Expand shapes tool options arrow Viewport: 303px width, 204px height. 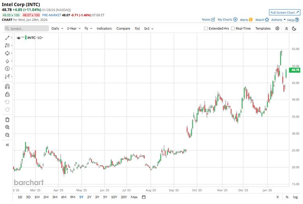pyautogui.click(x=12, y=53)
